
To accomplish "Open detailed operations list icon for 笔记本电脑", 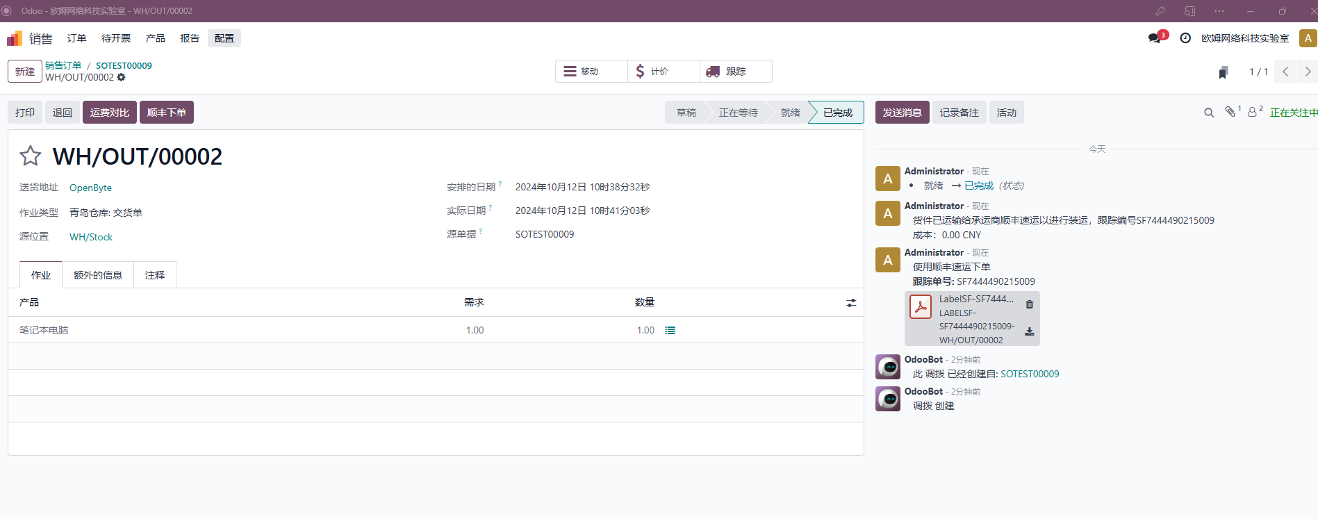I will [x=670, y=330].
